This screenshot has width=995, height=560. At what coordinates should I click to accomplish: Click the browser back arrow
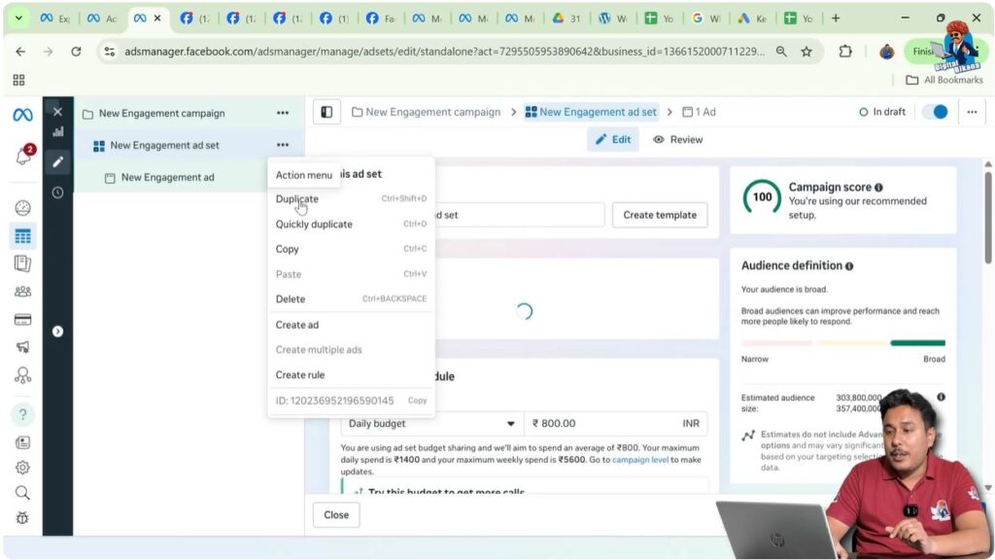(21, 52)
